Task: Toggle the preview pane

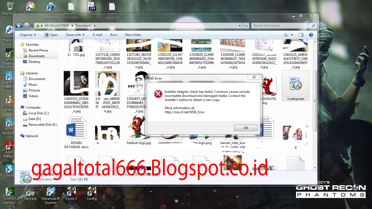Action: [301, 35]
